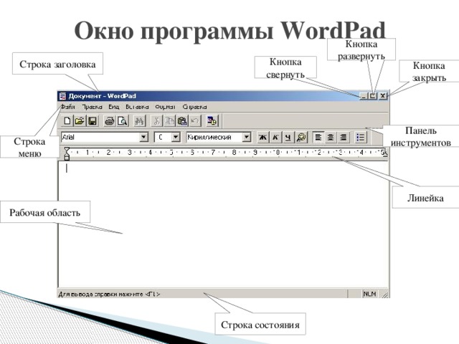This screenshot has height=344, width=459.
Task: Maximize the WordPad window
Action: (x=372, y=96)
